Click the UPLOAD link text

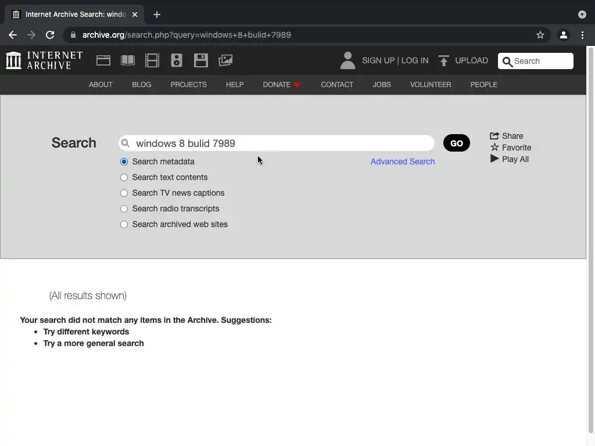click(471, 60)
